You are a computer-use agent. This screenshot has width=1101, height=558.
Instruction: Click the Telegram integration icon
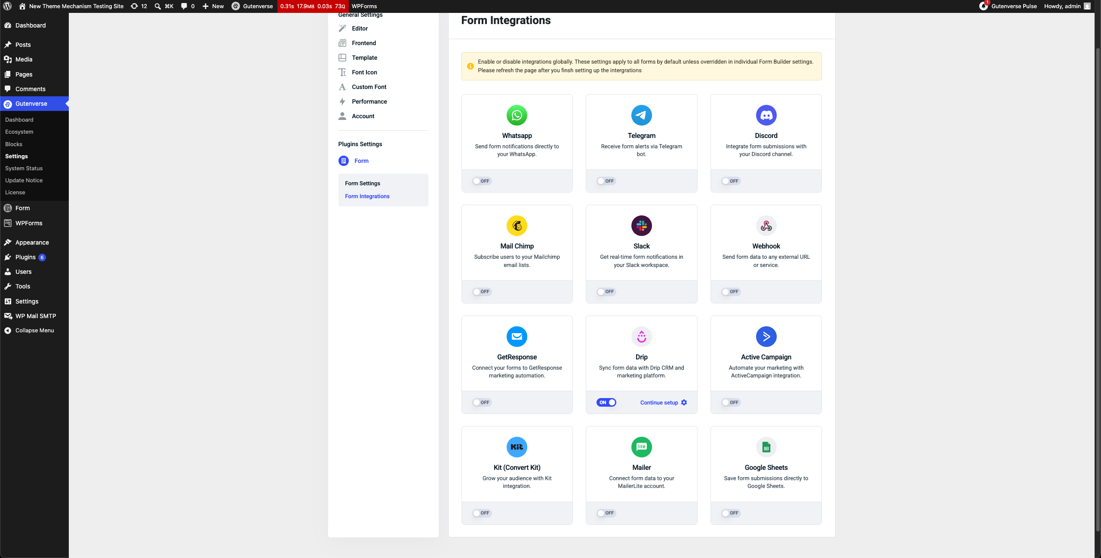tap(642, 115)
